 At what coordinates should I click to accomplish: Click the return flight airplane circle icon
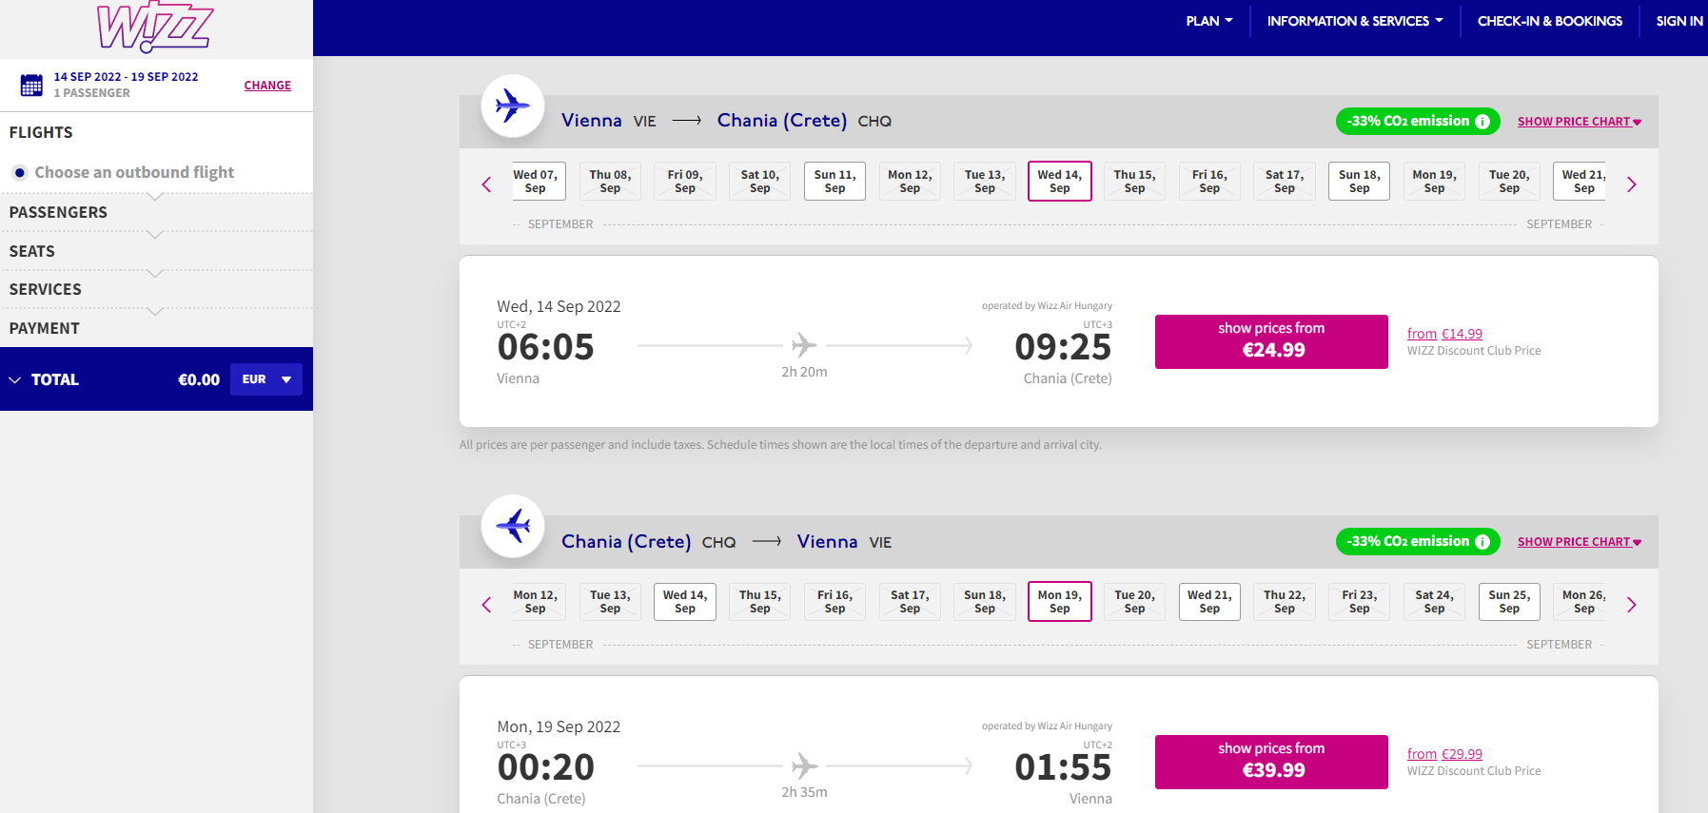[513, 526]
